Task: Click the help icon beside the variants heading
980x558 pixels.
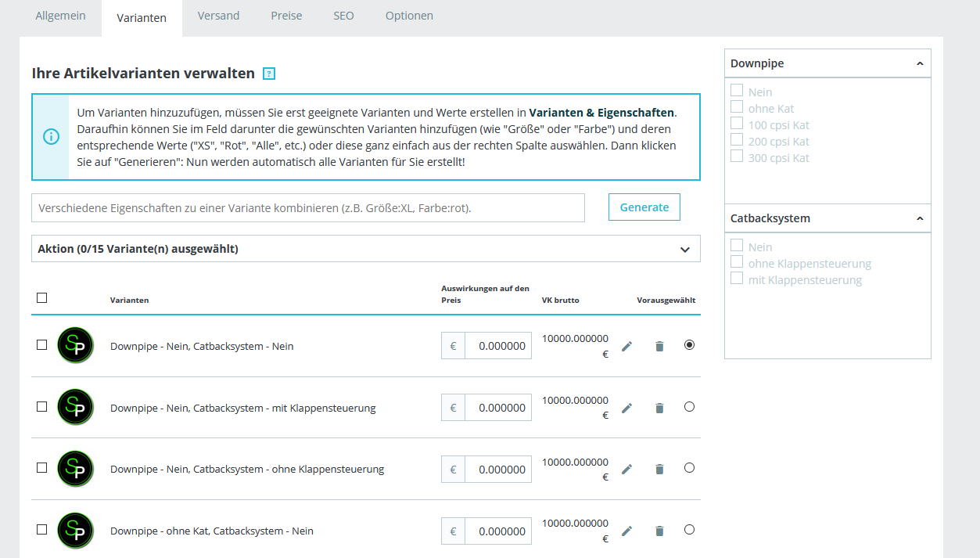Action: point(269,74)
